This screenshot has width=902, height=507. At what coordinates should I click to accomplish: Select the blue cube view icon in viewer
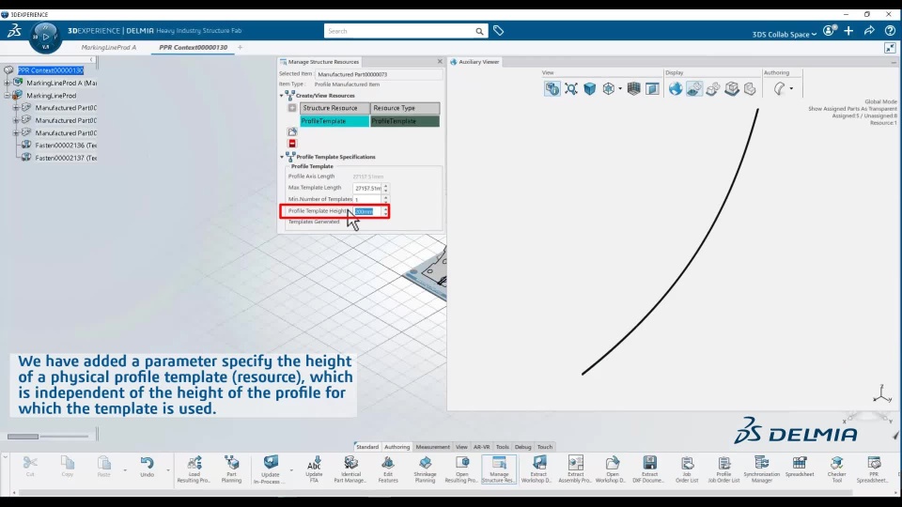[x=590, y=88]
